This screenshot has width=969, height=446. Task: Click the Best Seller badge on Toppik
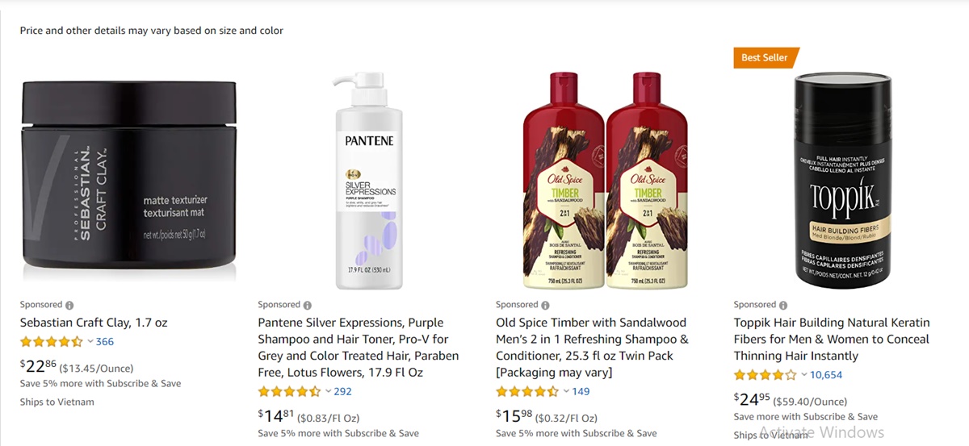point(765,57)
